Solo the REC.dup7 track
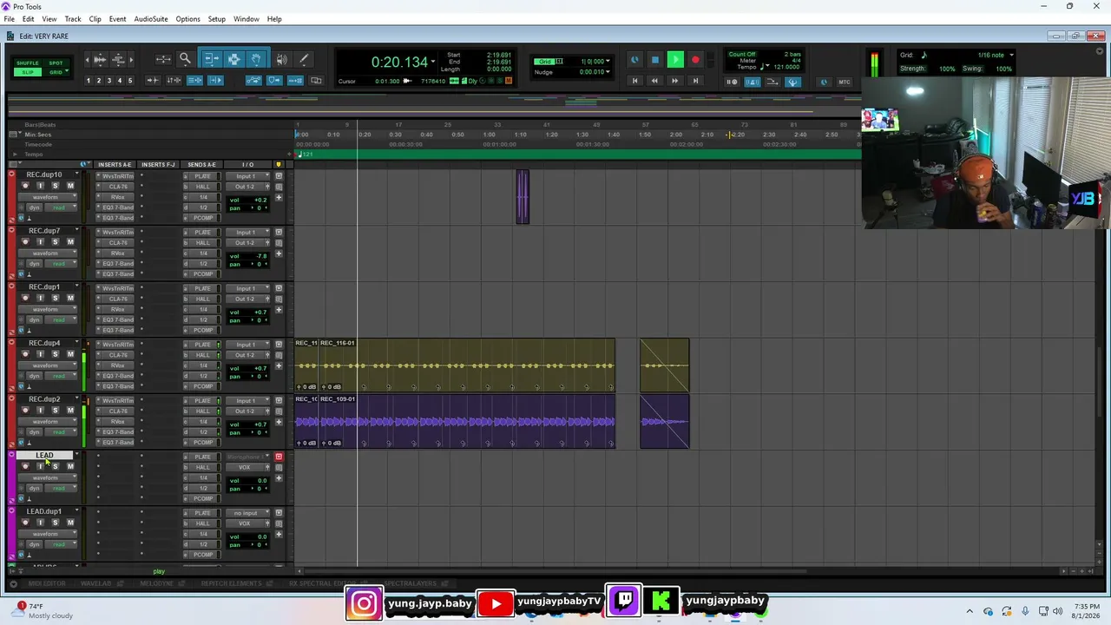 56,242
